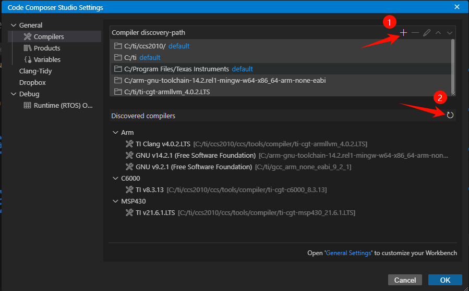Image resolution: width=469 pixels, height=291 pixels.
Task: Click the Runtime (RTOS) table icon
Action: point(27,105)
